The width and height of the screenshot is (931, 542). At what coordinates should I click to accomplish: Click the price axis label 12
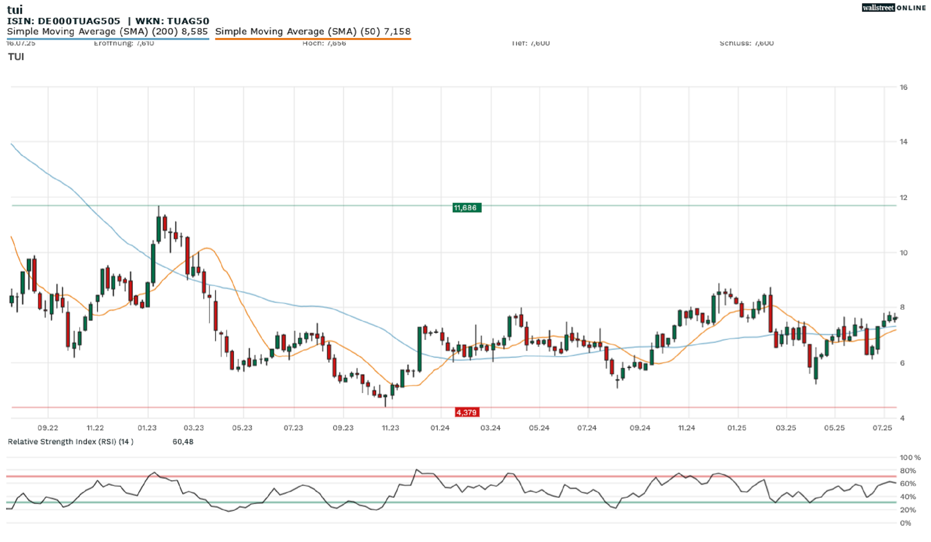tap(903, 197)
